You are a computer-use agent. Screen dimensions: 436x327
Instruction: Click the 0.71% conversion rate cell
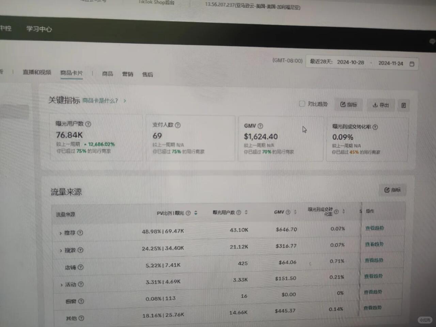[x=337, y=261]
